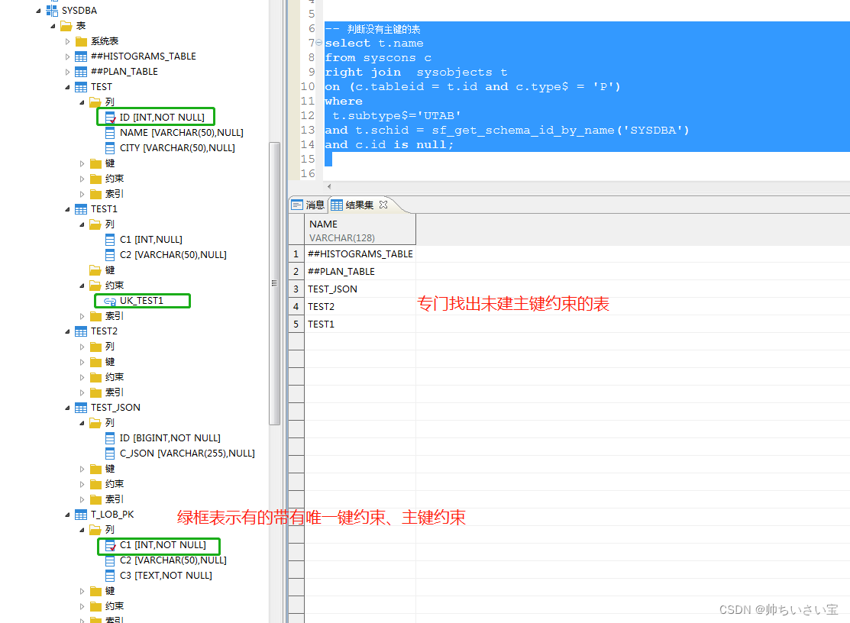Expand the 列 folder under TEST2
The image size is (850, 623).
pos(82,347)
